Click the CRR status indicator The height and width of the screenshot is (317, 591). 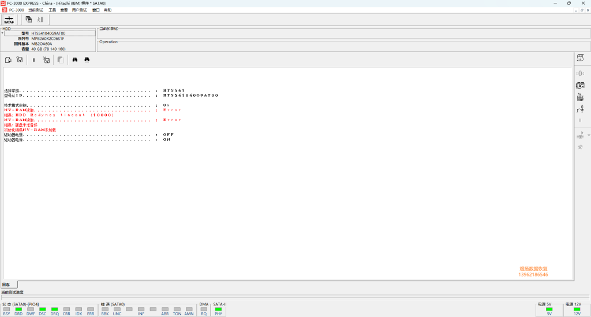67,311
